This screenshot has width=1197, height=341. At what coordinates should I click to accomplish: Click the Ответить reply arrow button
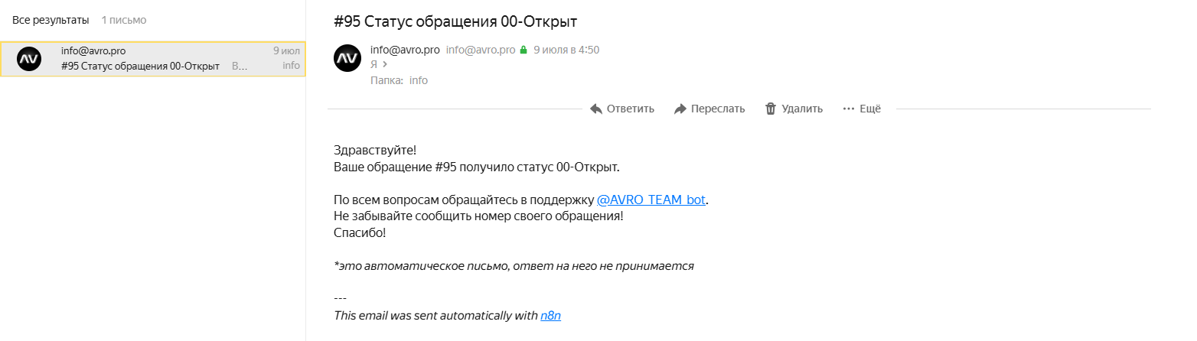coord(621,109)
